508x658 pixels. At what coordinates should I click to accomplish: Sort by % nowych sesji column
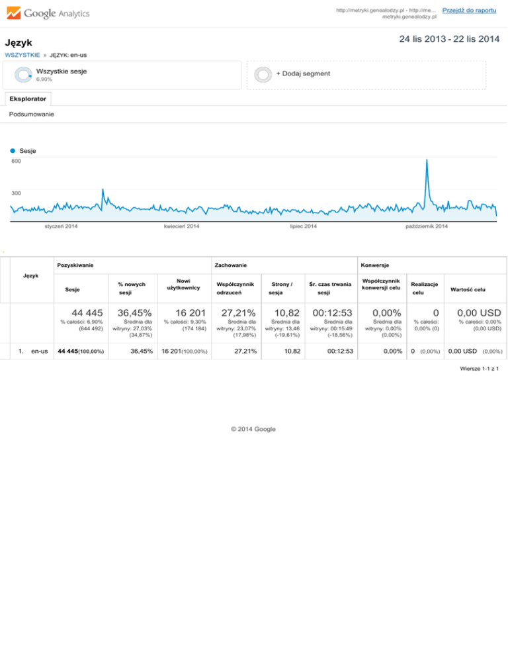(132, 288)
